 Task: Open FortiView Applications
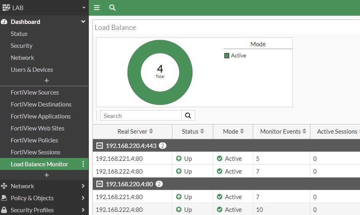pyautogui.click(x=41, y=116)
